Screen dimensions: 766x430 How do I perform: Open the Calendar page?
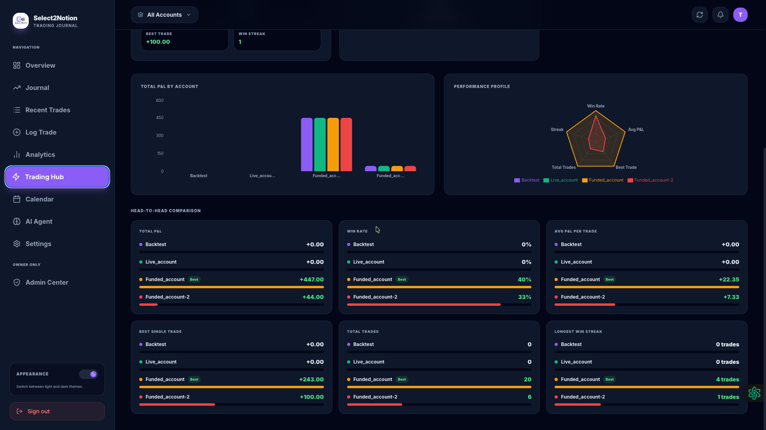pos(57,199)
